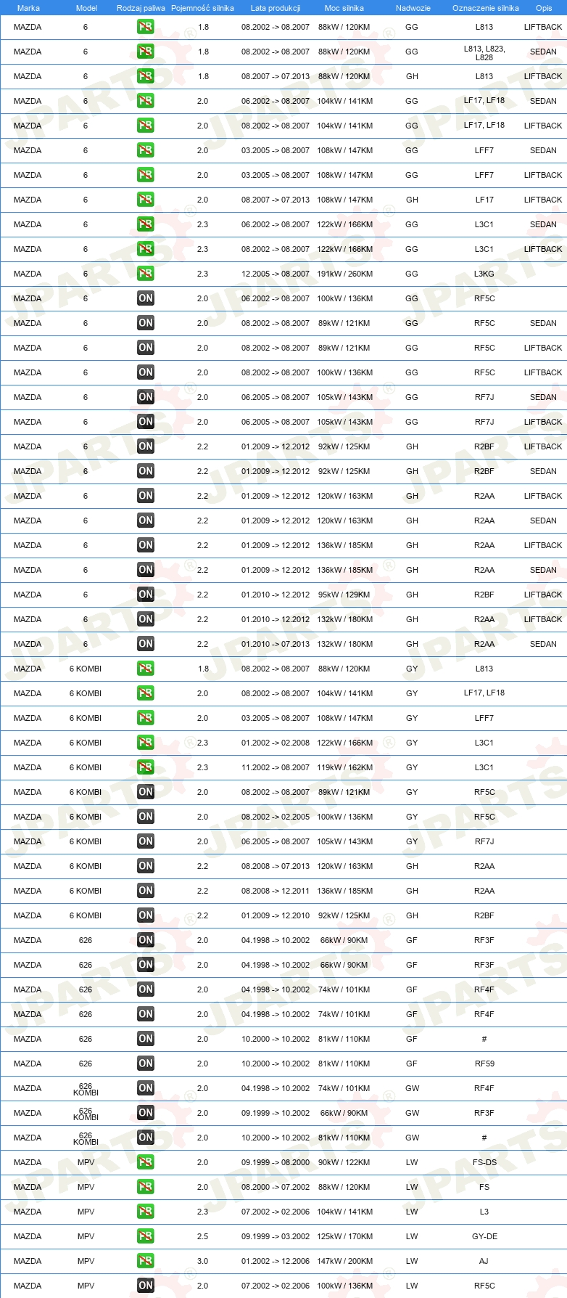Click the Marka column header

[28, 8]
